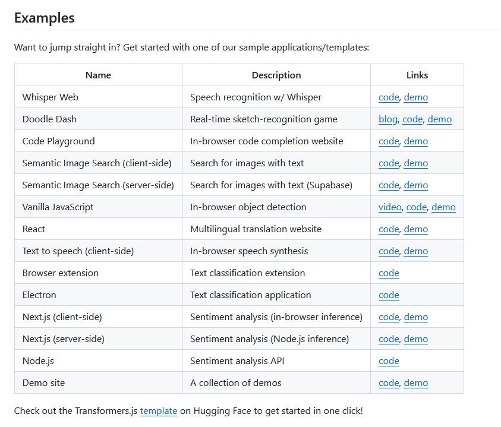Screen dimensions: 501x427
Task: Open Next.js (server-side) code link
Action: [x=389, y=339]
